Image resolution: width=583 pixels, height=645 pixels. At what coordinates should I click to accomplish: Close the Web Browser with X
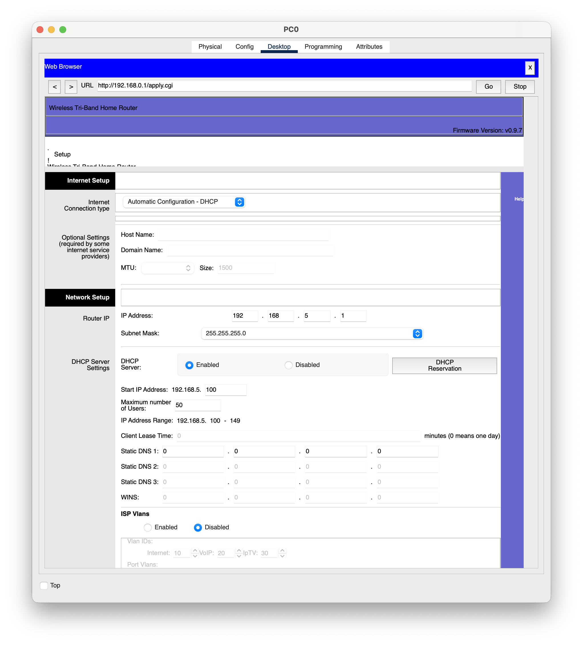click(530, 68)
